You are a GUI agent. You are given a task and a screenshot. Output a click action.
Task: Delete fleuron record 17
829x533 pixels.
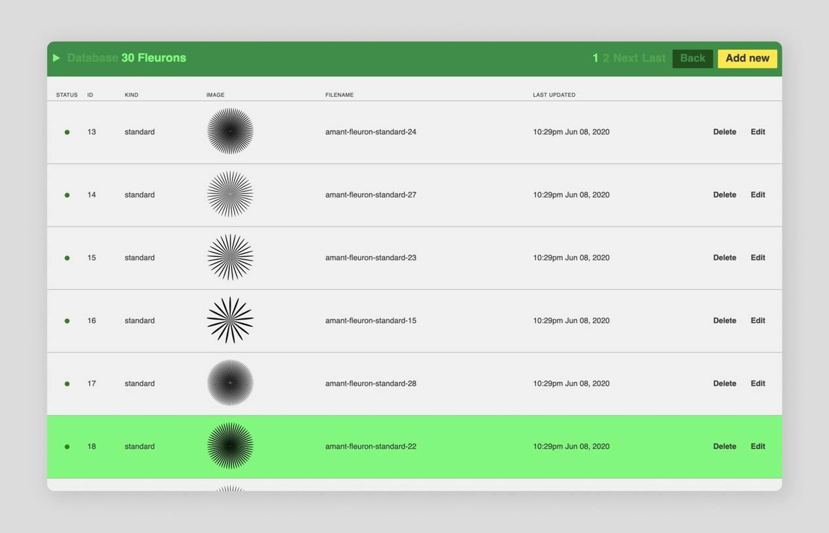pyautogui.click(x=724, y=383)
